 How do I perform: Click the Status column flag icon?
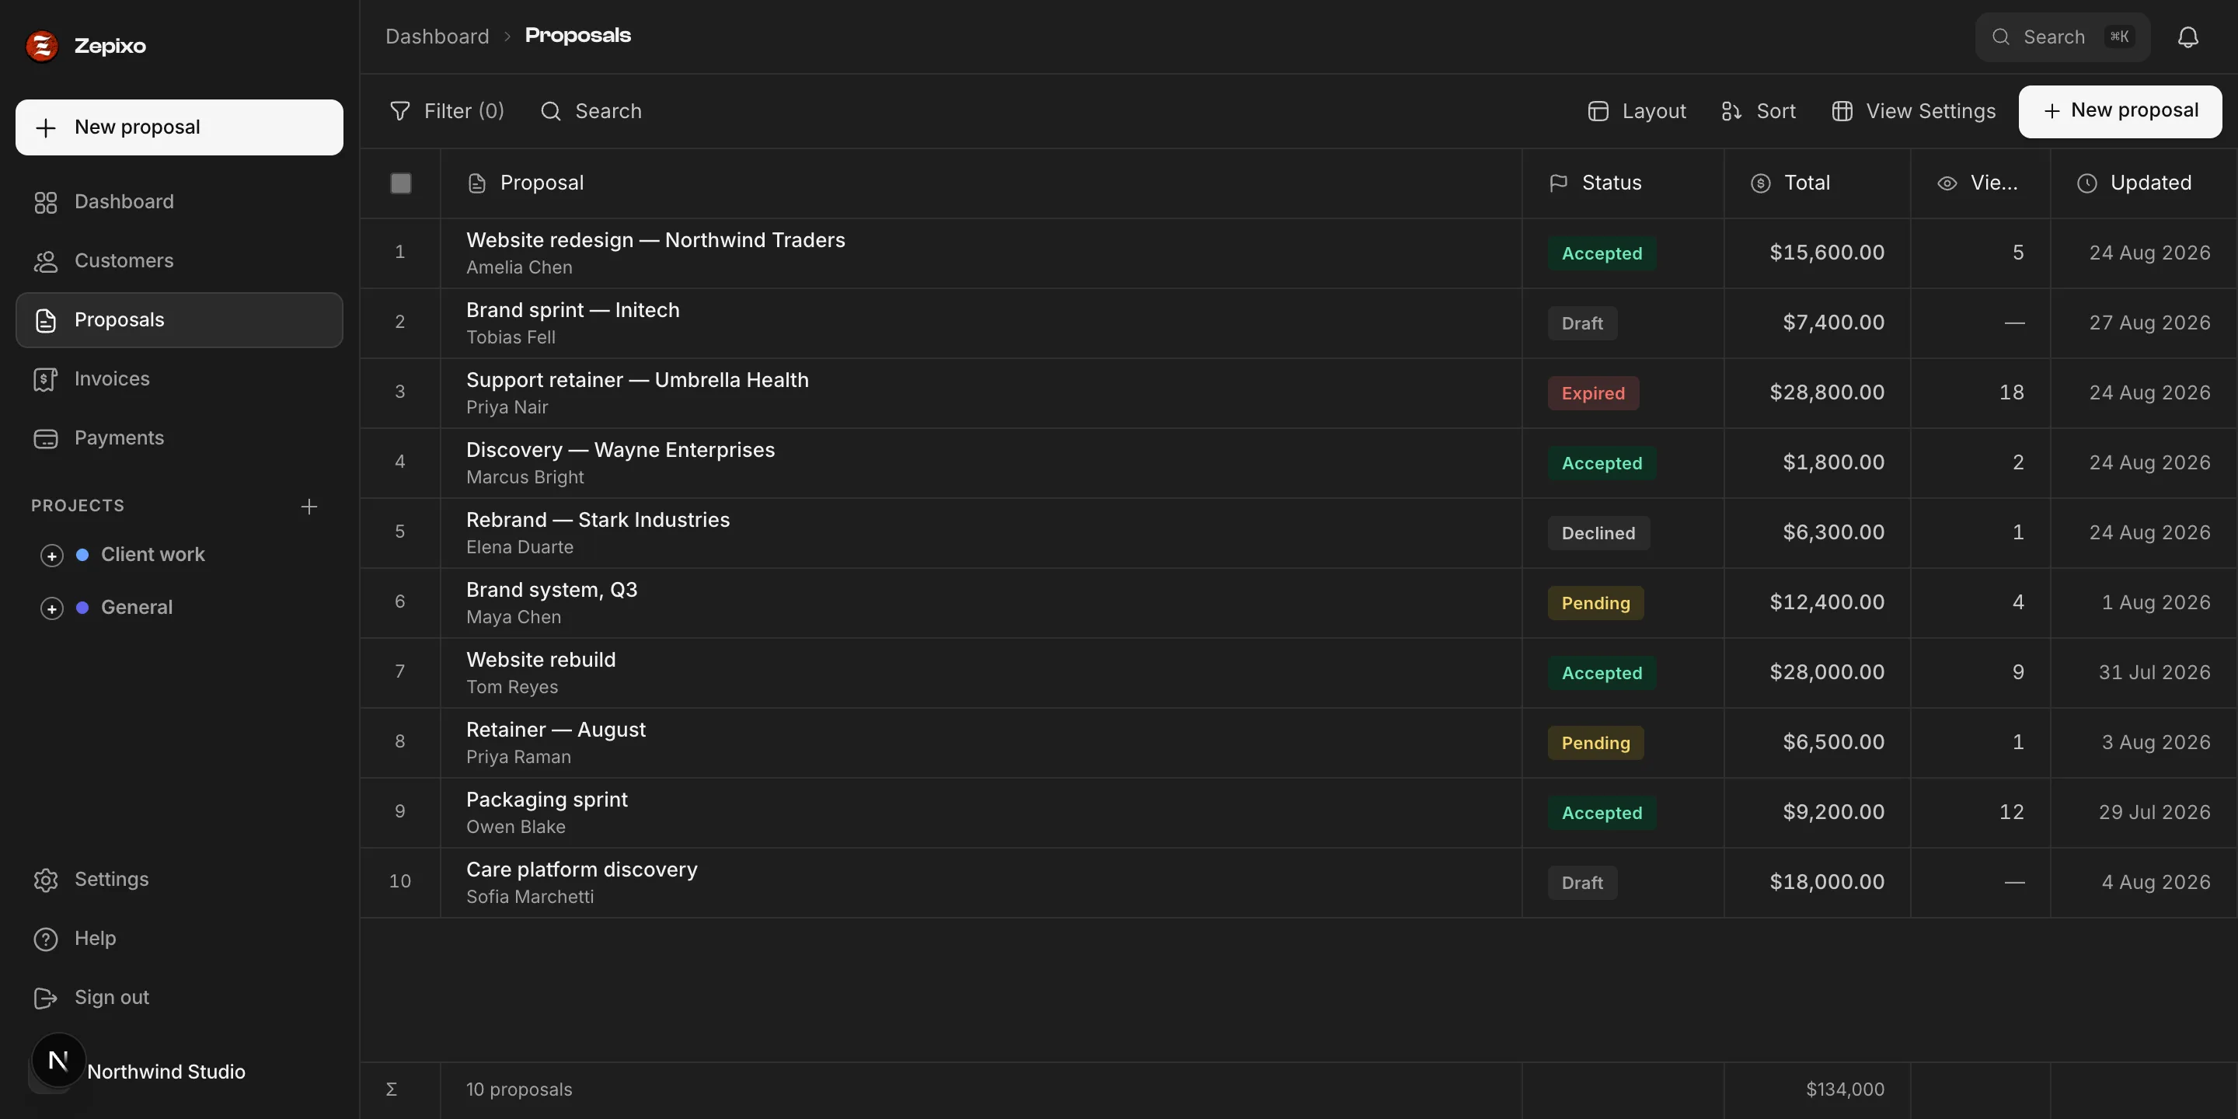(x=1559, y=183)
